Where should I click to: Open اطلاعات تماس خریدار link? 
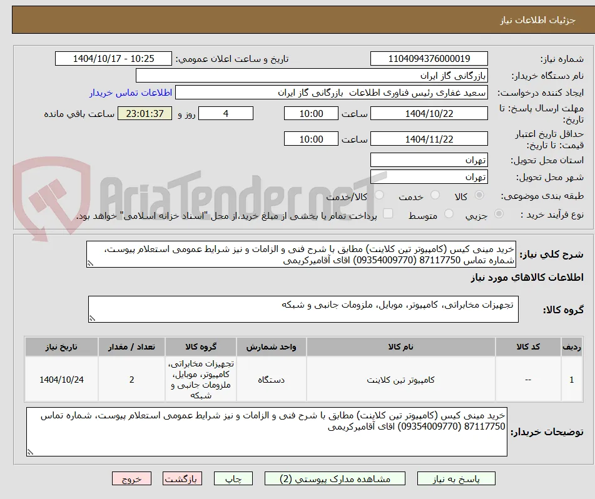(x=131, y=93)
